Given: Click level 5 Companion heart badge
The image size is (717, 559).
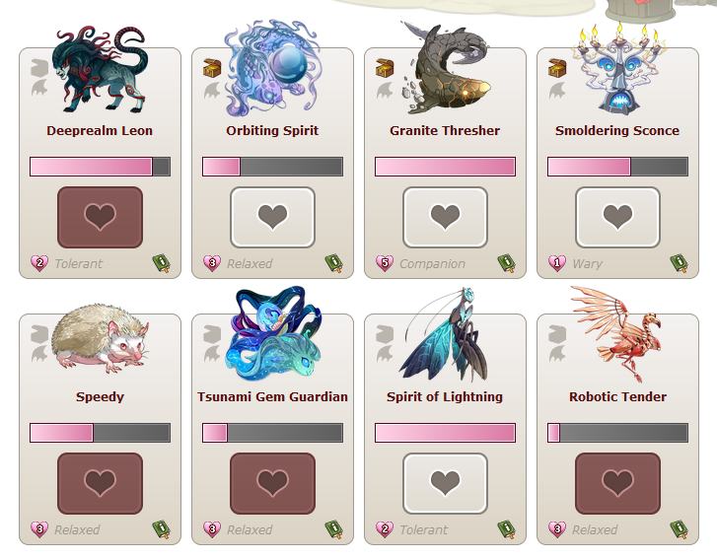Looking at the screenshot, I should point(385,263).
